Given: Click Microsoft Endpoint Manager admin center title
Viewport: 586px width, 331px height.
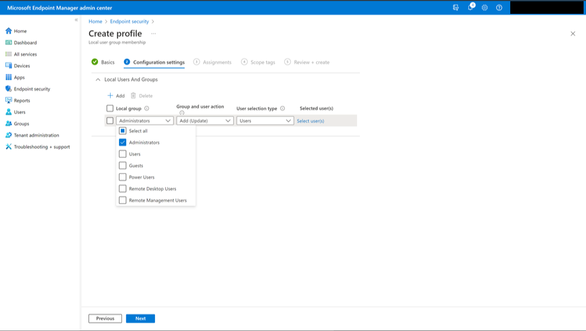Looking at the screenshot, I should pos(60,7).
